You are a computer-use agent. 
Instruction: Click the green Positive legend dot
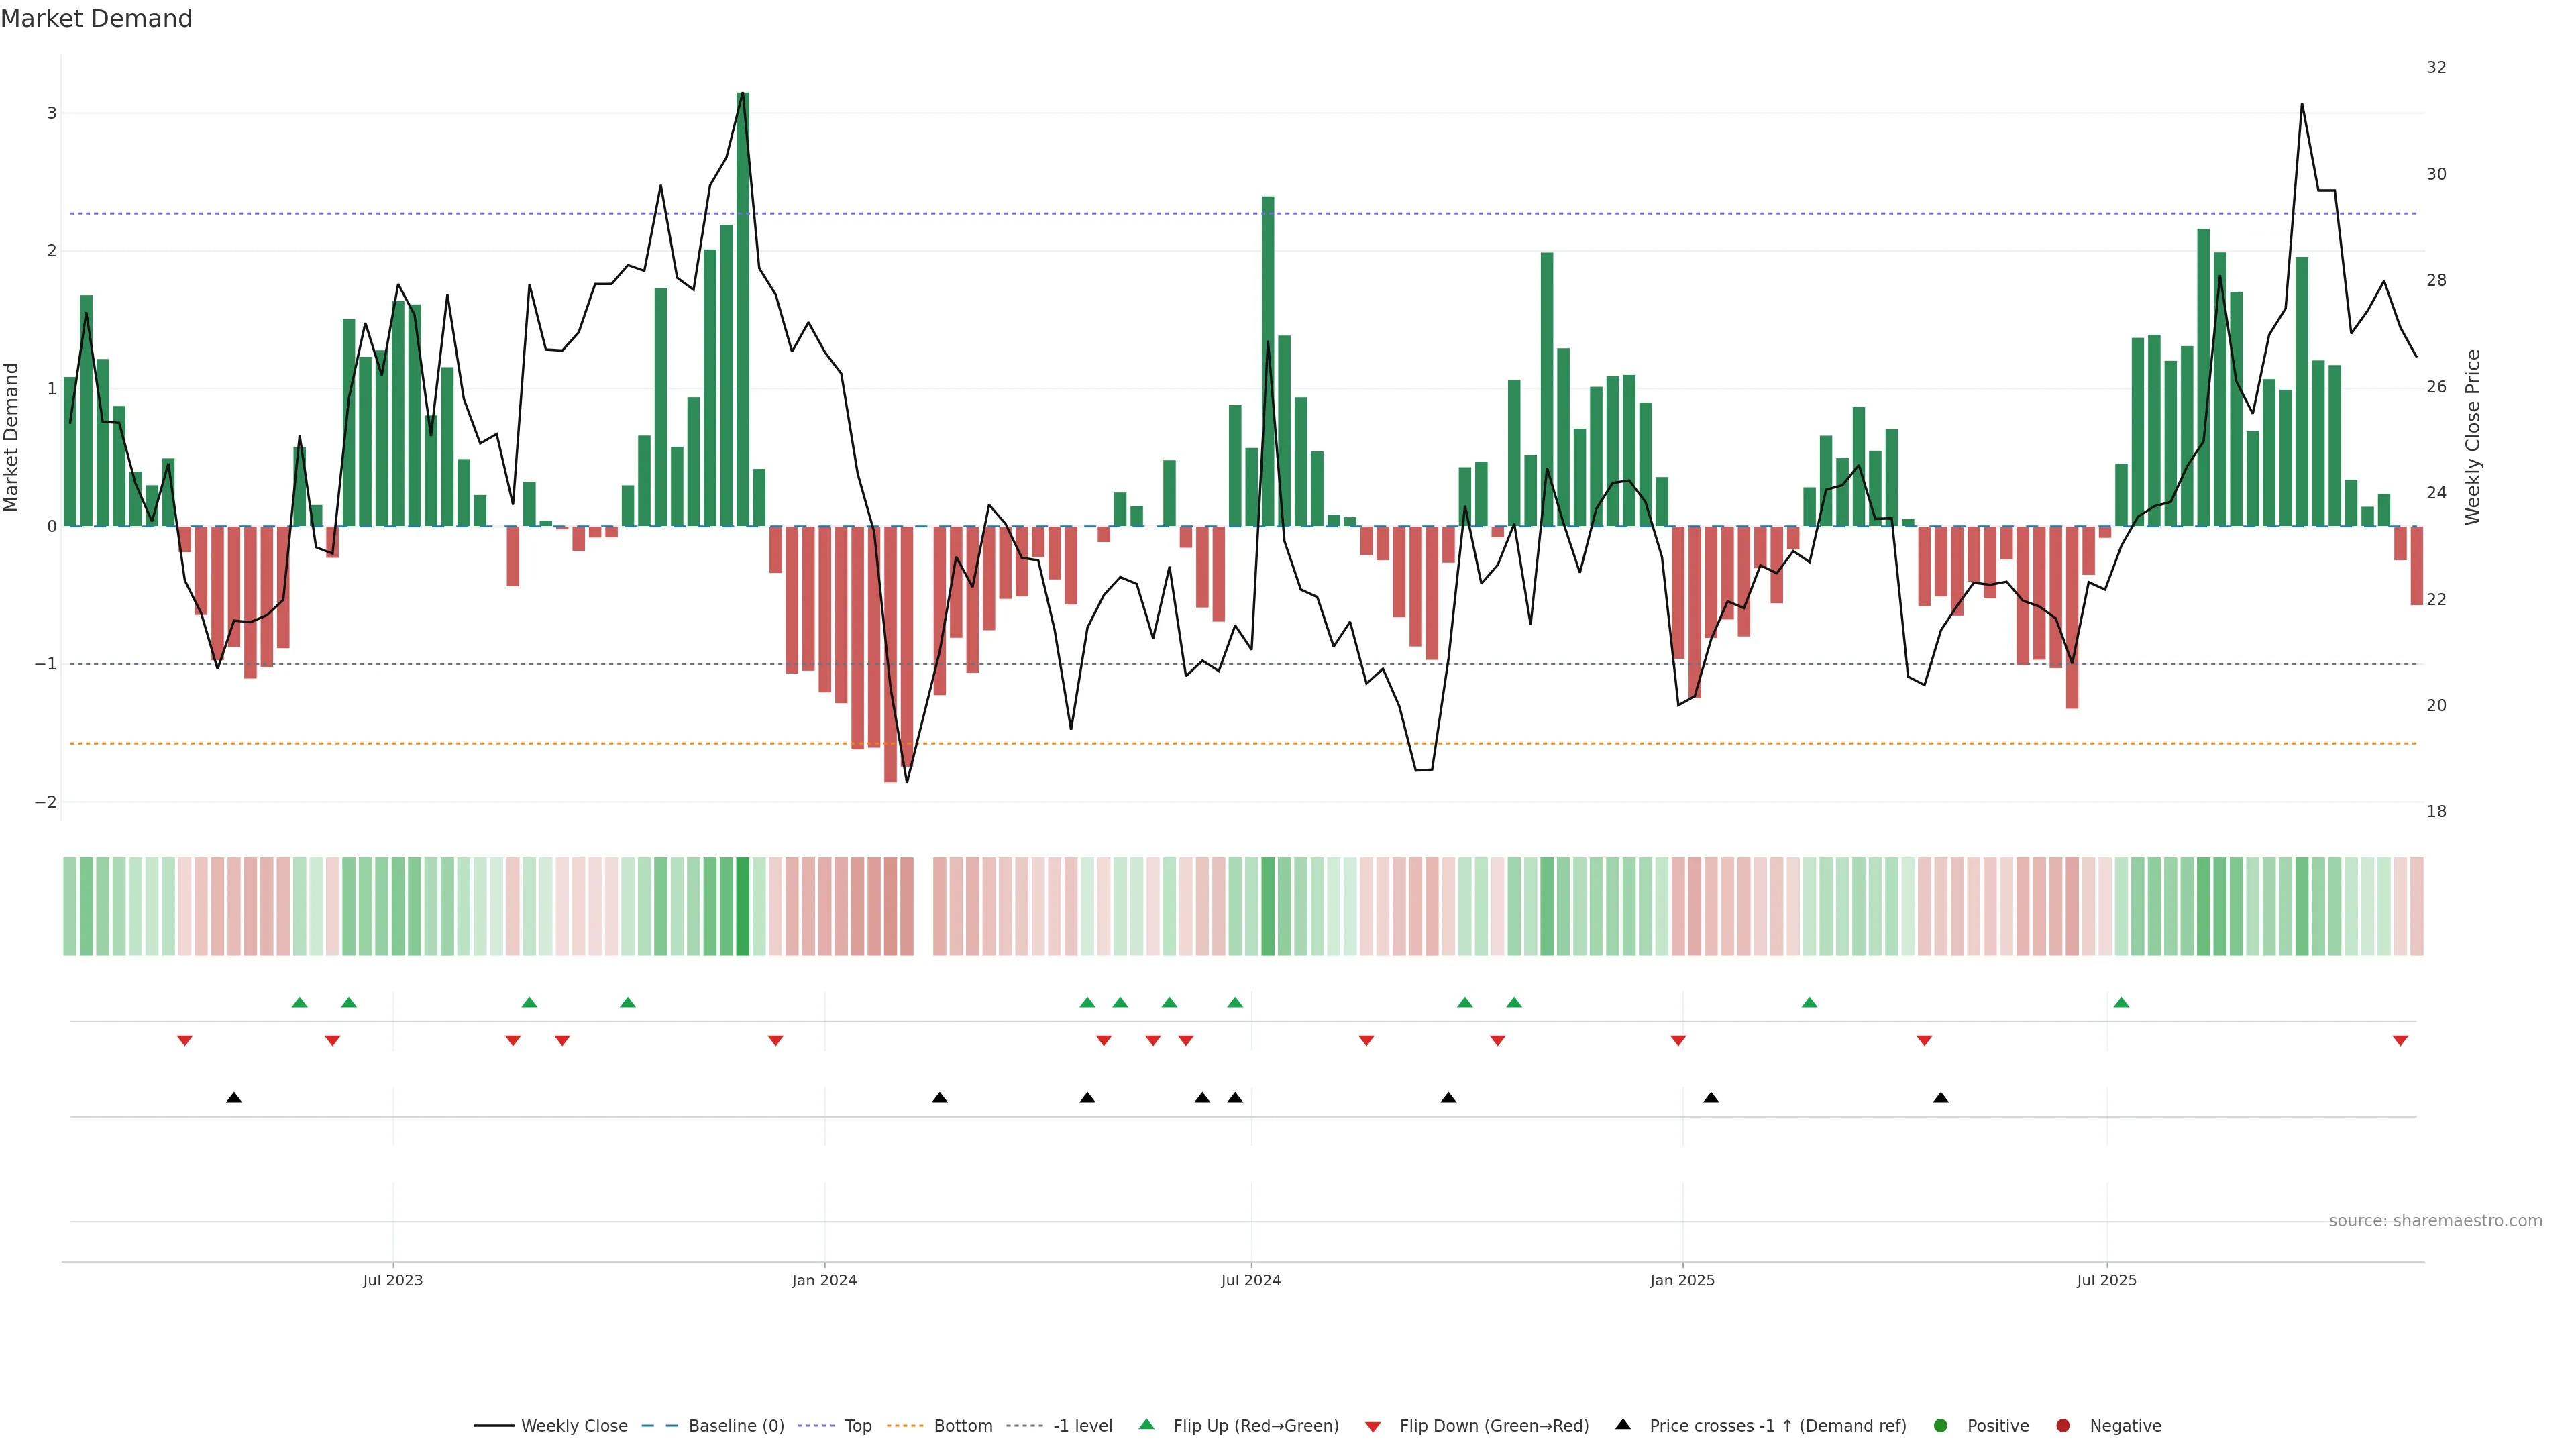1940,1425
